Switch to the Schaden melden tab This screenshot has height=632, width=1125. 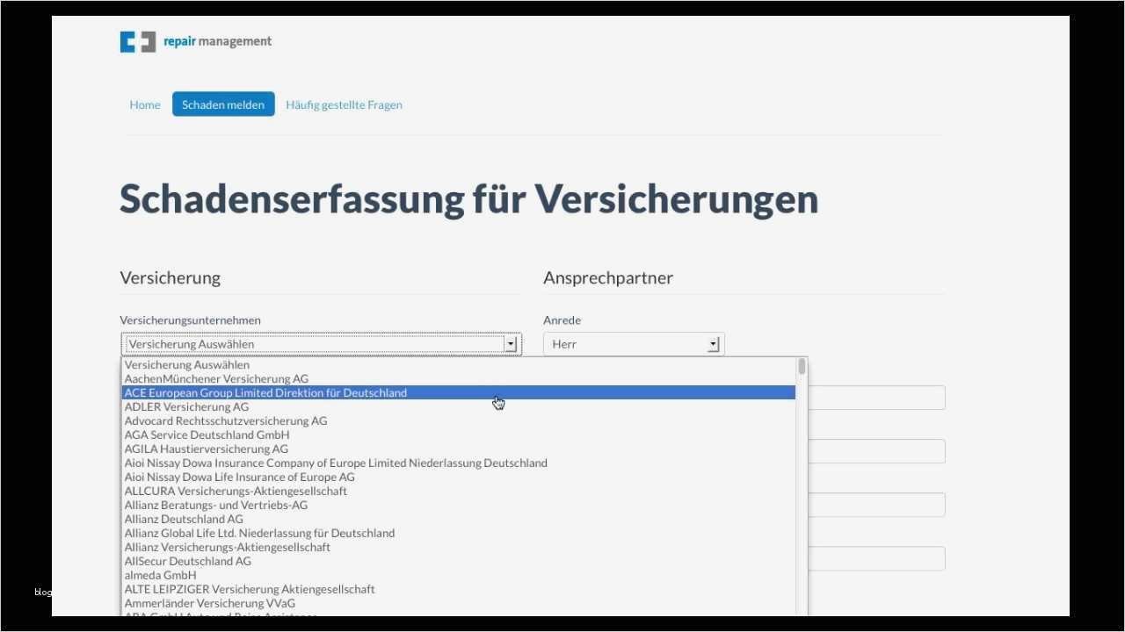(x=222, y=104)
